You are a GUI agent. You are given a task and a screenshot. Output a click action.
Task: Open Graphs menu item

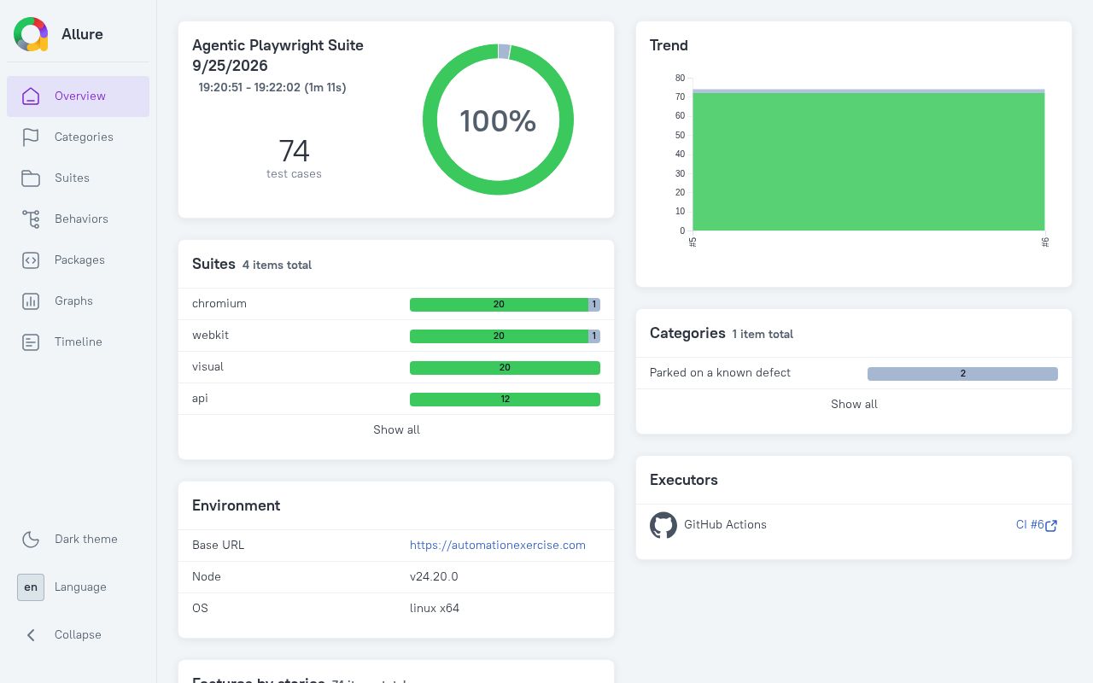pyautogui.click(x=79, y=301)
